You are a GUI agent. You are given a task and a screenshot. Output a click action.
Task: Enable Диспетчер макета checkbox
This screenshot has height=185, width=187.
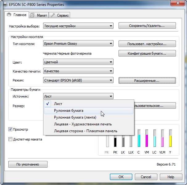tap(10, 139)
